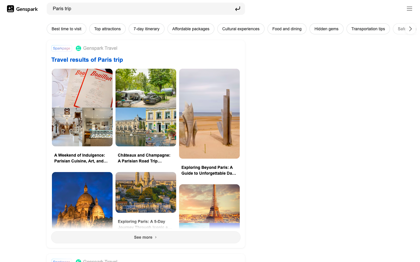Open the aerial Montmartre photo thumbnail
The width and height of the screenshot is (420, 262).
[146, 192]
